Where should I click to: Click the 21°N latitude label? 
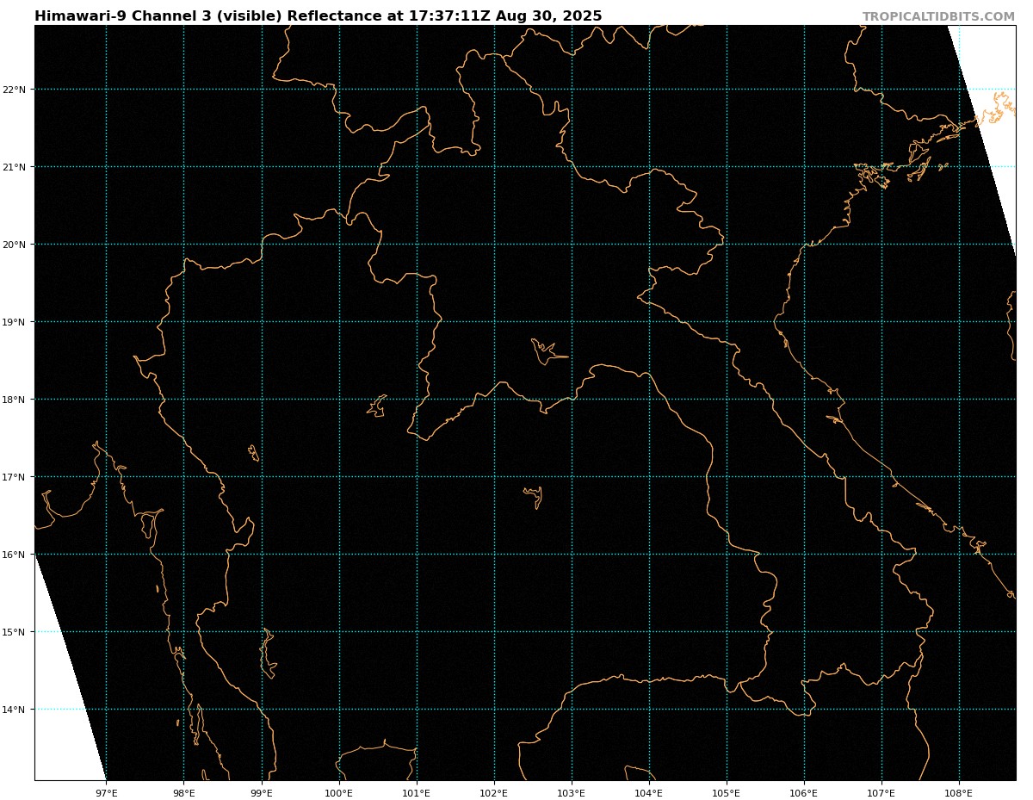(x=15, y=167)
